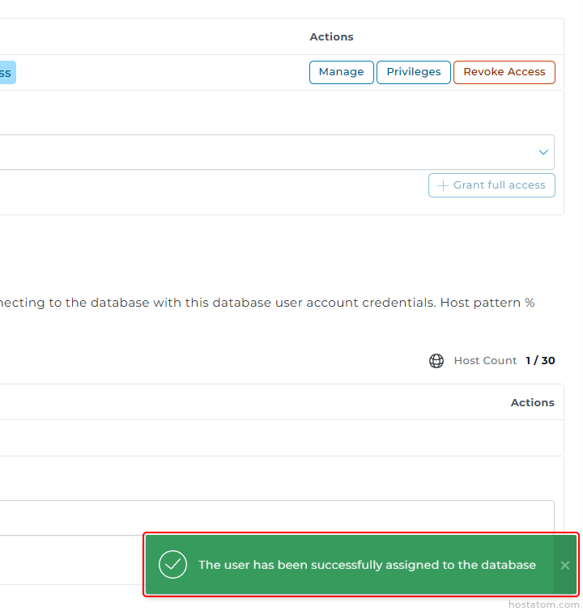Click Revoke Access button
583x611 pixels.
[504, 72]
